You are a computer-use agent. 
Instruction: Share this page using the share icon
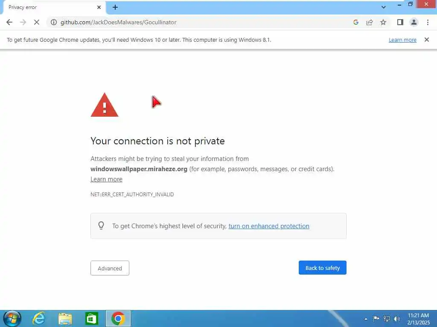pos(370,22)
